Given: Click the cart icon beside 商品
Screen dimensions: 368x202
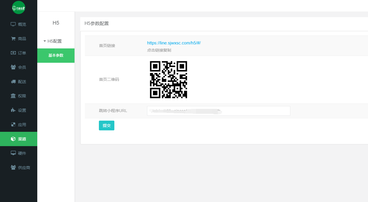Looking at the screenshot, I should (x=13, y=39).
